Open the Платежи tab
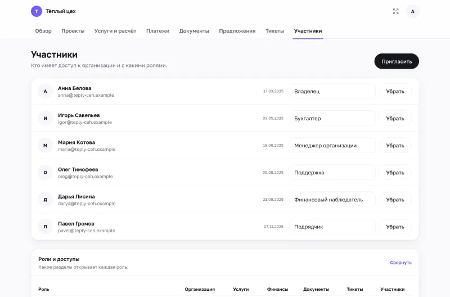Image resolution: width=450 pixels, height=297 pixels. (x=158, y=31)
